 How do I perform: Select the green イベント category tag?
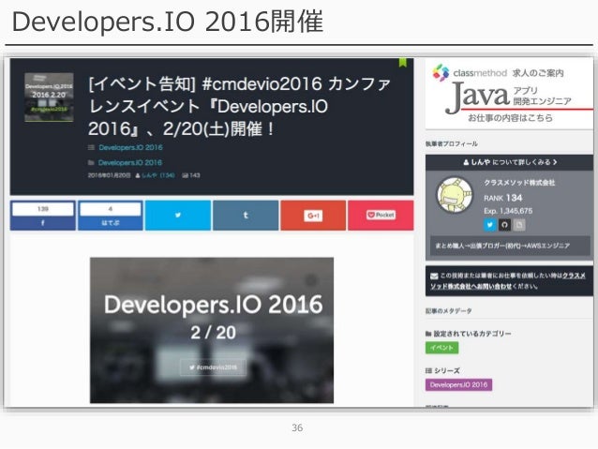[x=441, y=348]
